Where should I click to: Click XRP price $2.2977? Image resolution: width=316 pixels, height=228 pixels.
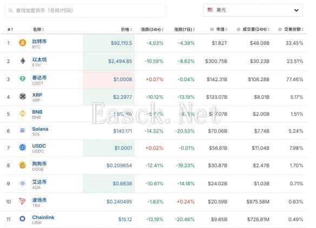tap(122, 97)
